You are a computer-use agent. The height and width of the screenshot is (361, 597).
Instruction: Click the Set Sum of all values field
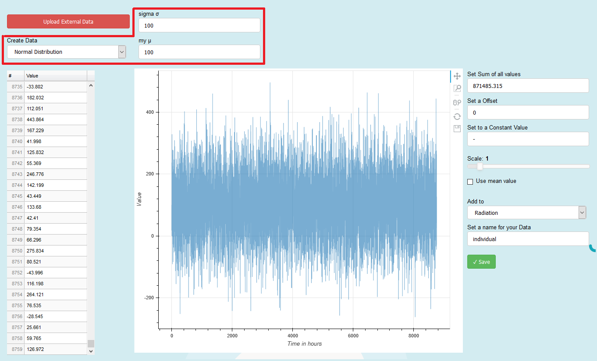coord(528,86)
